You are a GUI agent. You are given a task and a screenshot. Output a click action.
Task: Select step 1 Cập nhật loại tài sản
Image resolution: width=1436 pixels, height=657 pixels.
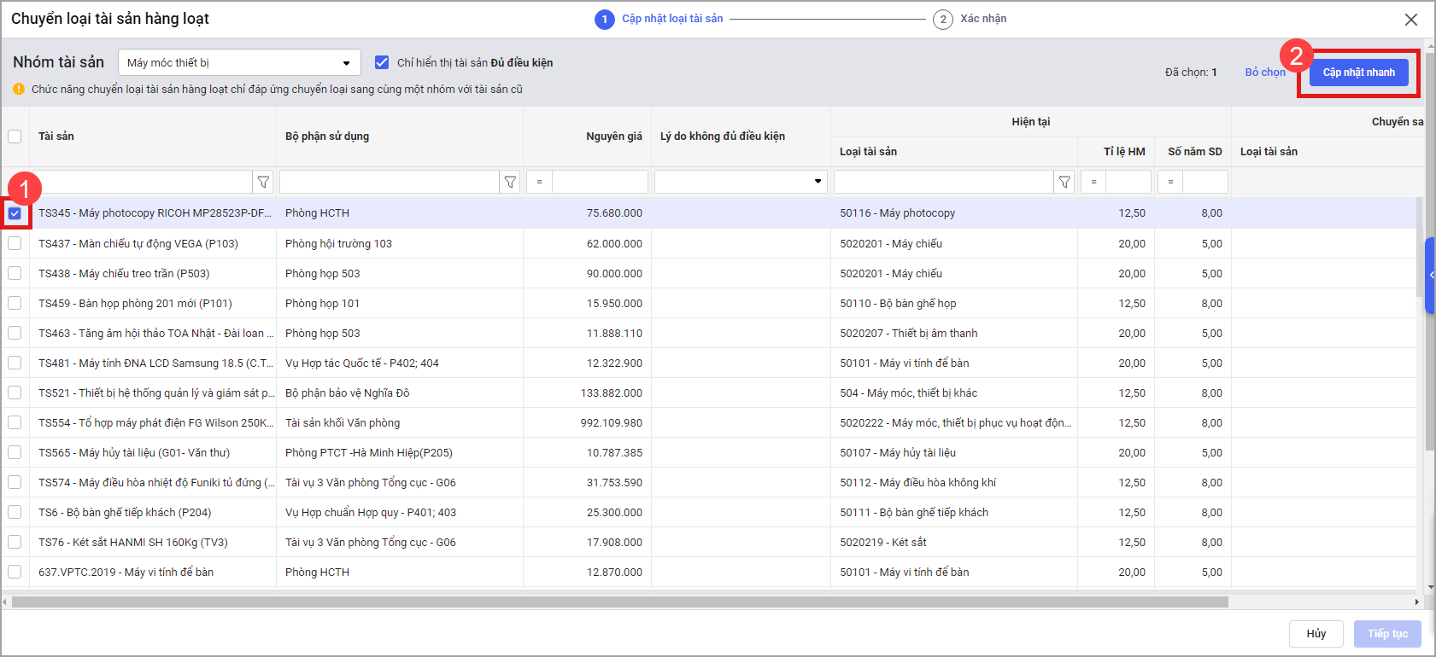(605, 20)
